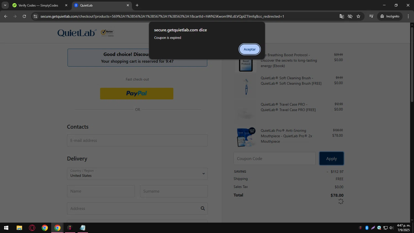
Task: Click the SAVING amount - $112.97
Action: click(335, 172)
